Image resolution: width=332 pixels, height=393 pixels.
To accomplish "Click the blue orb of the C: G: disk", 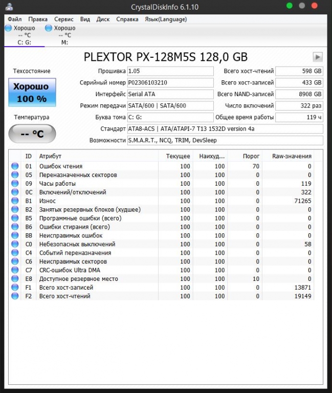I will pos(8,28).
